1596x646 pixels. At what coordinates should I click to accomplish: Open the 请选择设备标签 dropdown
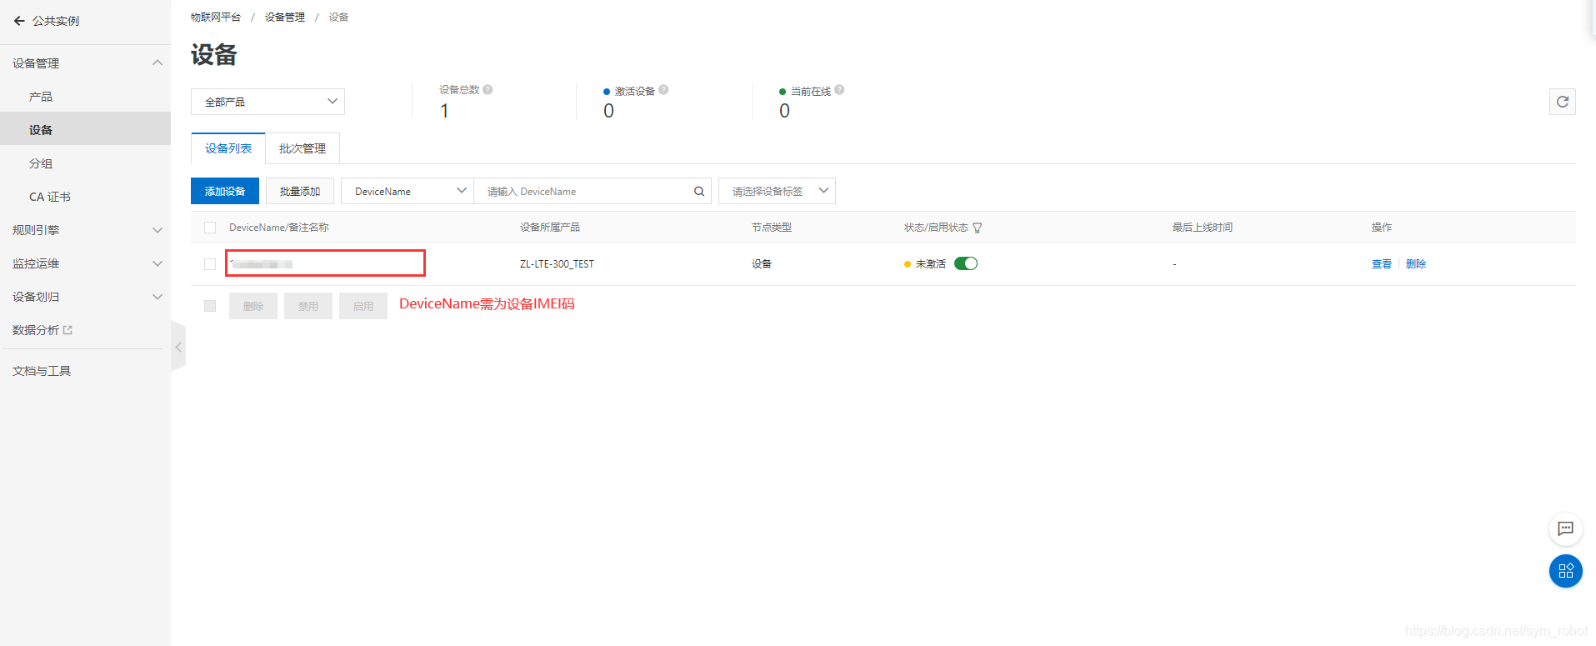(777, 191)
